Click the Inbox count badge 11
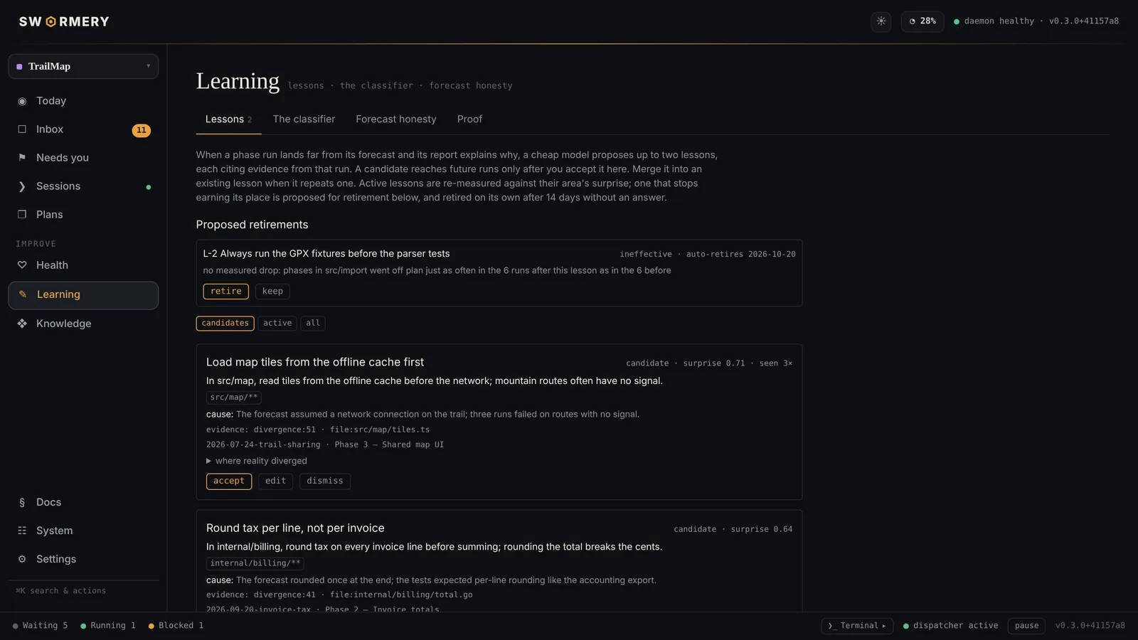The image size is (1138, 640). point(142,130)
